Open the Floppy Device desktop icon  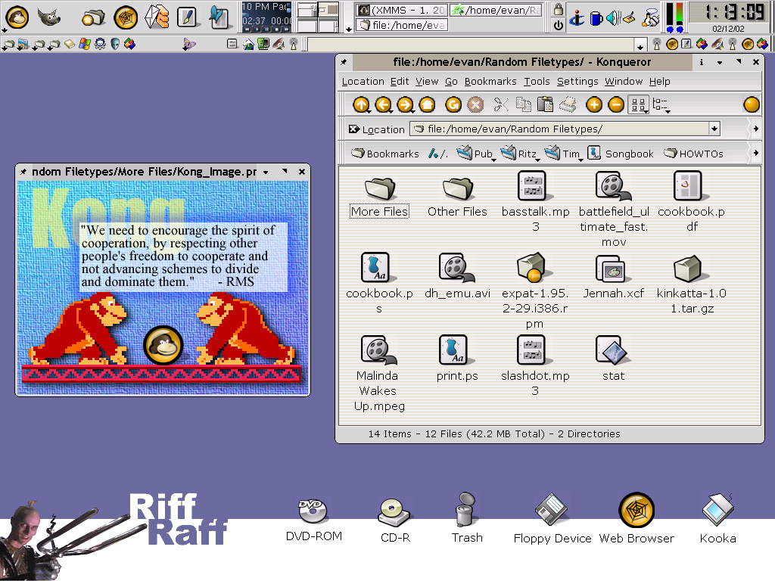(x=552, y=518)
